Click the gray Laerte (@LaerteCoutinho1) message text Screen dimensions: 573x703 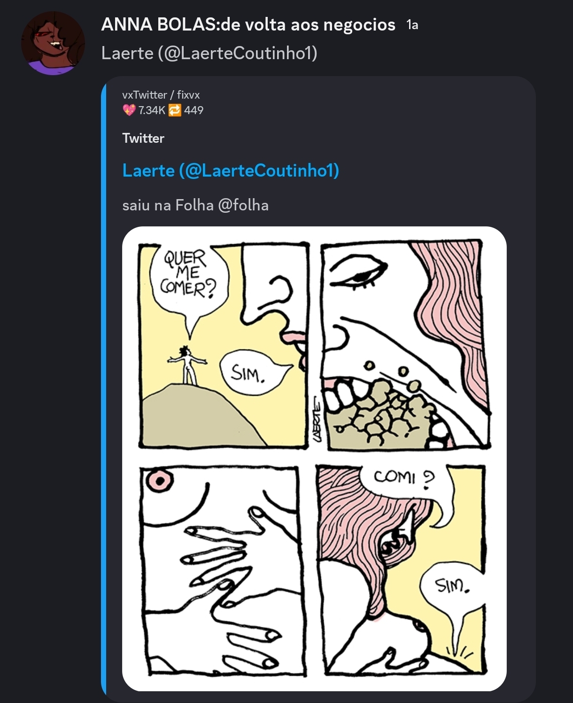pos(209,53)
